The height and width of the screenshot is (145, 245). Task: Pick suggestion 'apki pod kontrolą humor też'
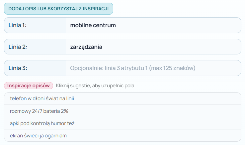click(42, 123)
